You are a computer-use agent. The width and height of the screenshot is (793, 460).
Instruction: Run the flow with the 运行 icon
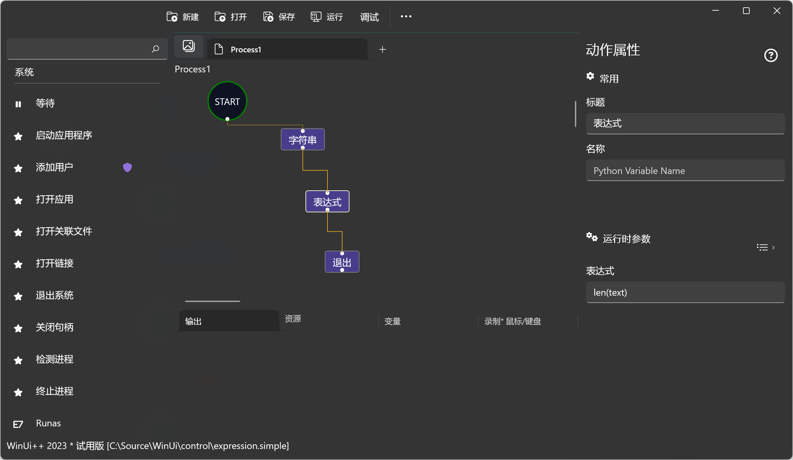(x=315, y=16)
